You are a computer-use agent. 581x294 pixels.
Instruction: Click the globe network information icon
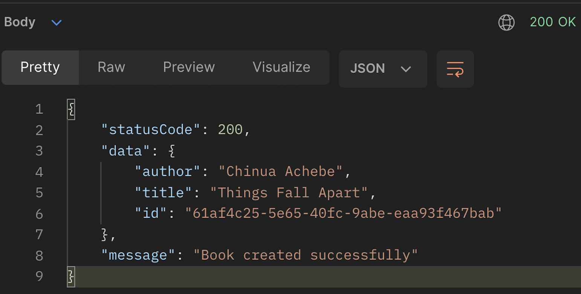(x=506, y=23)
